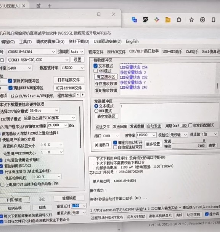Switch to the CAN助手 tab
This screenshot has height=232, width=220.
point(192,51)
